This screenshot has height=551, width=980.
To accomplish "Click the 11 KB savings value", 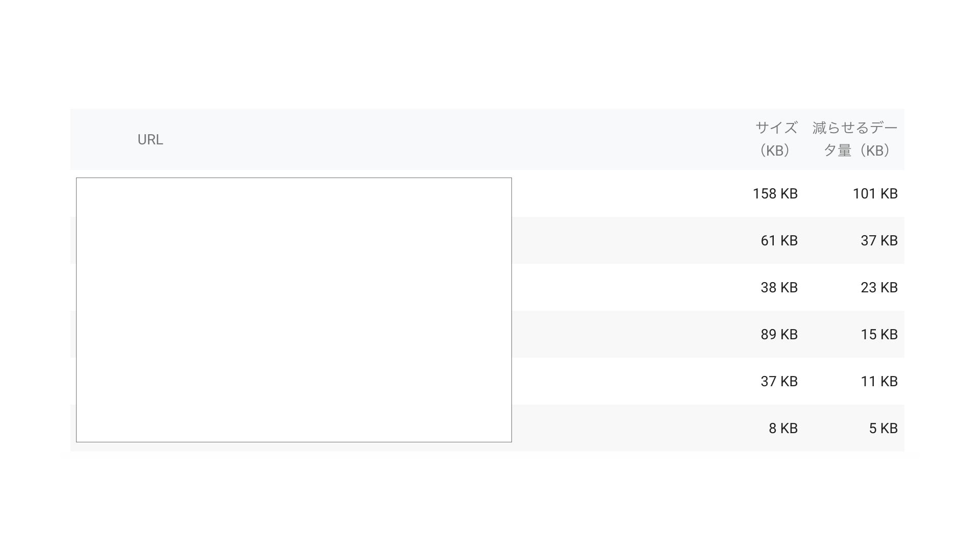I will (879, 382).
